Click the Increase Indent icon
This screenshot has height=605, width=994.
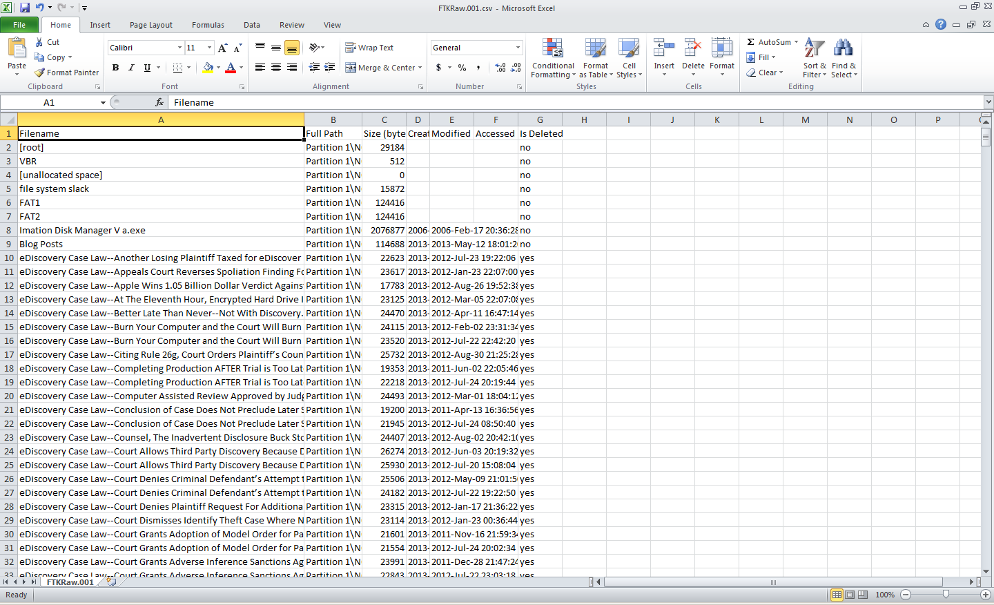tap(330, 68)
